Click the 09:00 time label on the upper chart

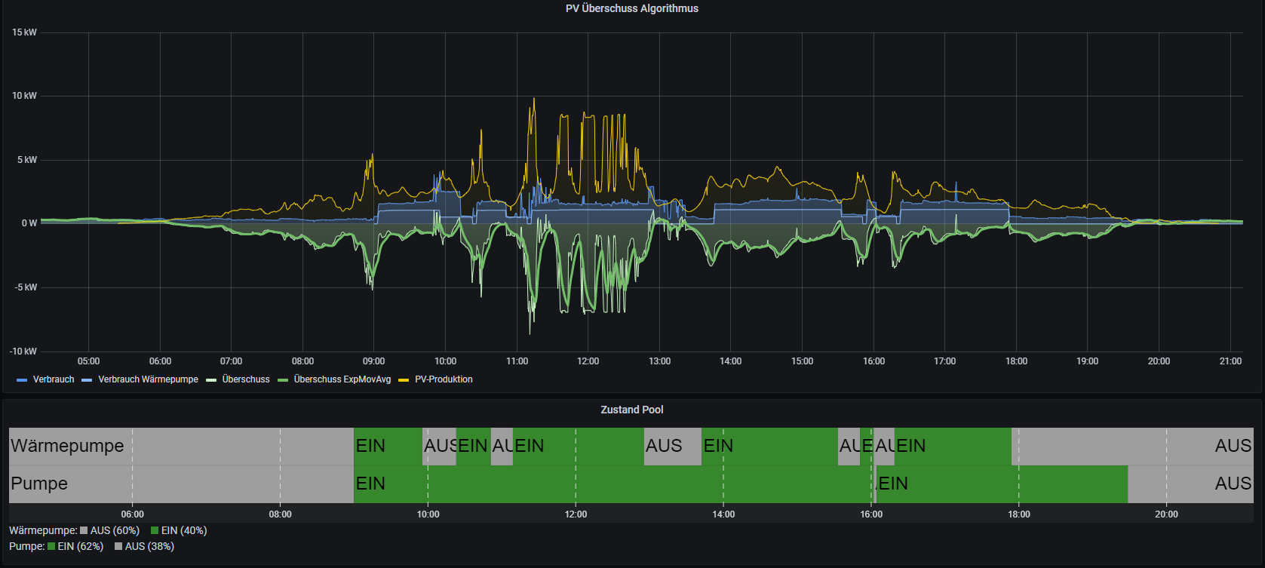pyautogui.click(x=373, y=361)
